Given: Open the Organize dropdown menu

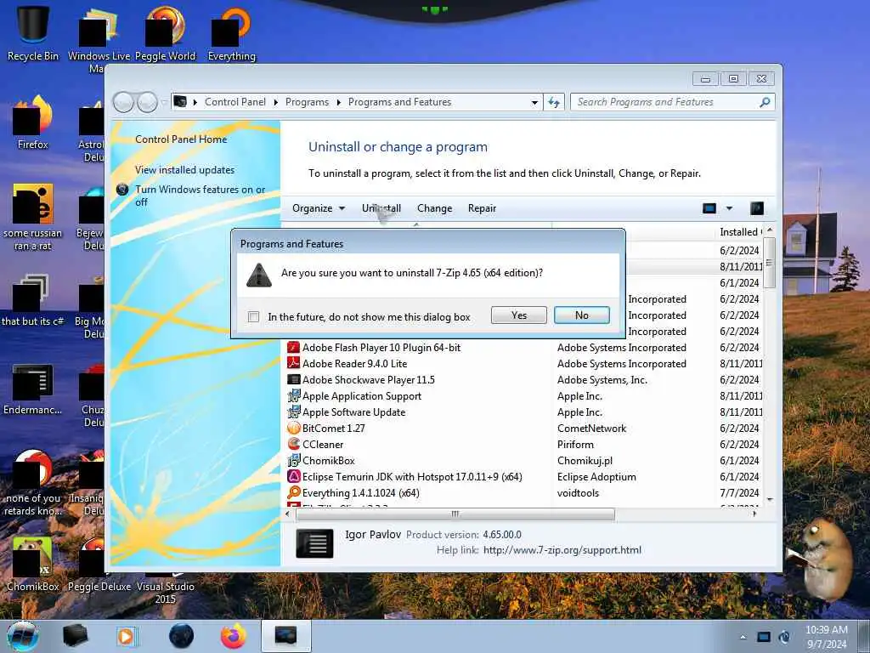Looking at the screenshot, I should [x=319, y=208].
